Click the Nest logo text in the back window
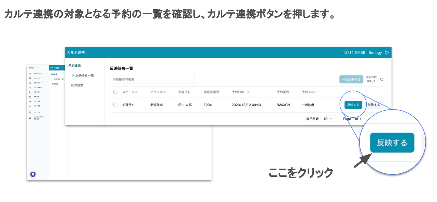 pos(31,68)
